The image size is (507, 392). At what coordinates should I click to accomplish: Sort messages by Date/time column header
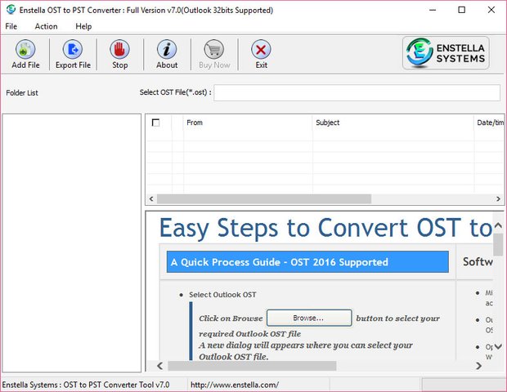[489, 122]
